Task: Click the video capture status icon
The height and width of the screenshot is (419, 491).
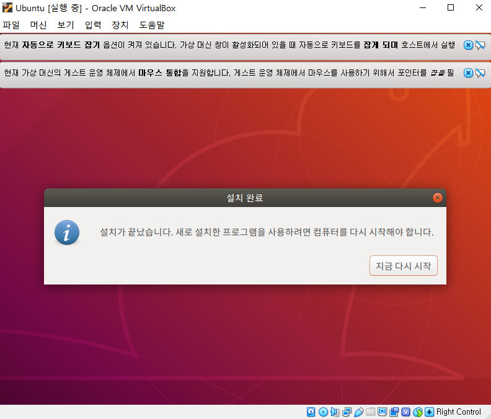Action: tap(394, 412)
